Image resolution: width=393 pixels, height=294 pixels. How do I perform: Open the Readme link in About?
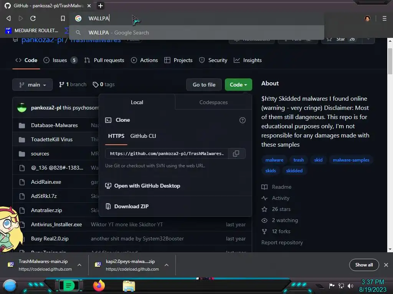coord(276,187)
